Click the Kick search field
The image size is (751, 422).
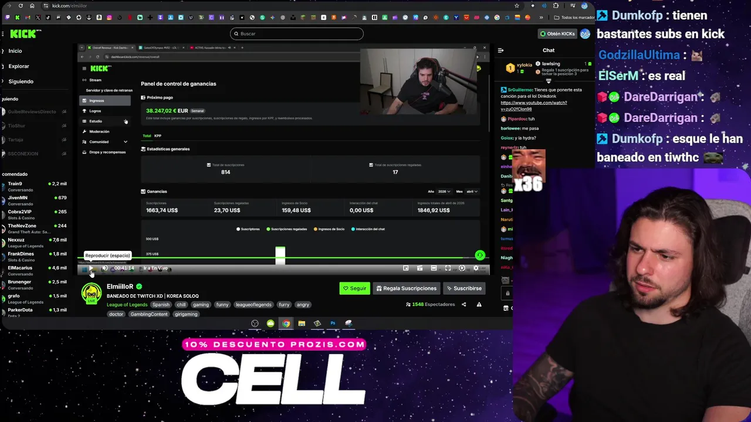[296, 33]
